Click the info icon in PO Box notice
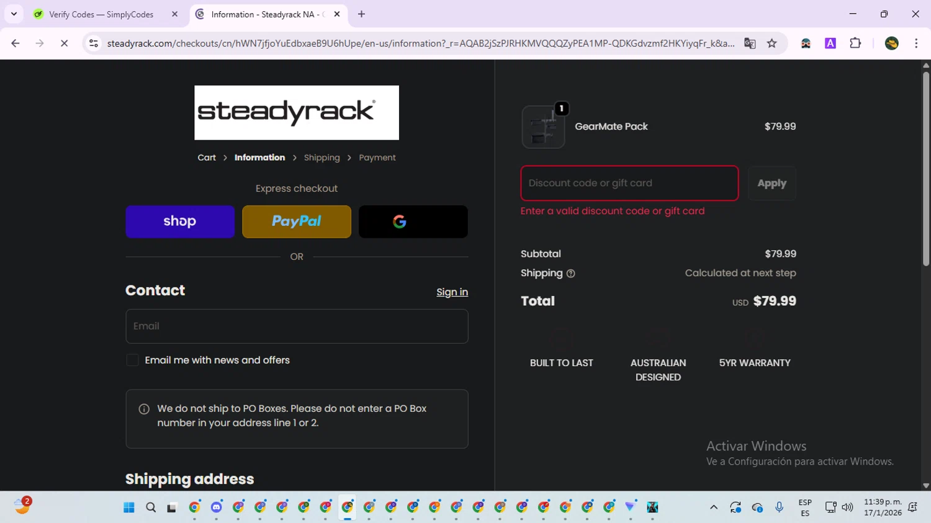 coord(144,409)
